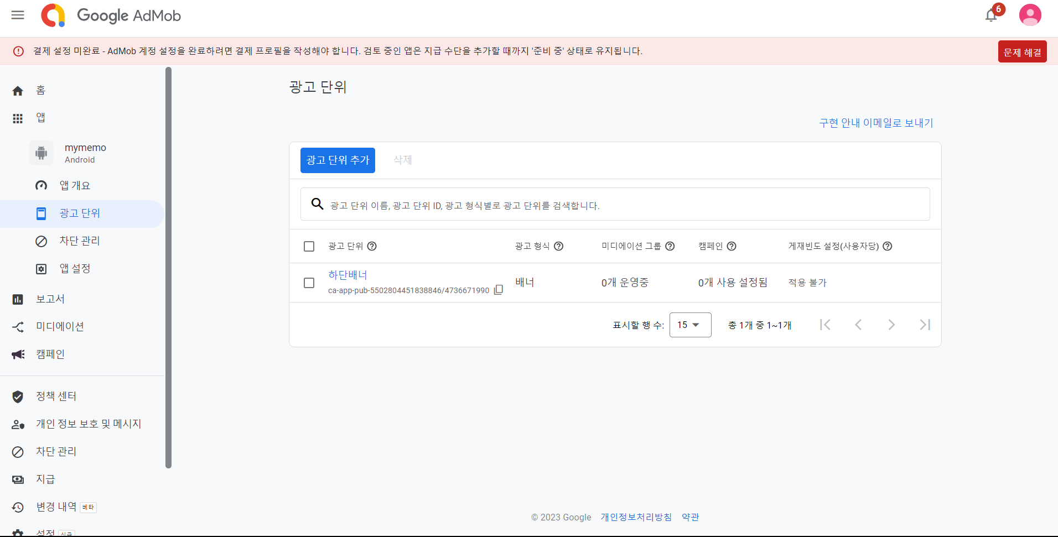This screenshot has width=1058, height=537.
Task: Click the gear-box icon for 앱 설정
Action: [42, 269]
